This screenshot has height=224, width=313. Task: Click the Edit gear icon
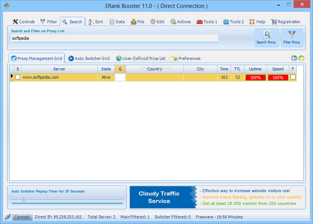[153, 22]
